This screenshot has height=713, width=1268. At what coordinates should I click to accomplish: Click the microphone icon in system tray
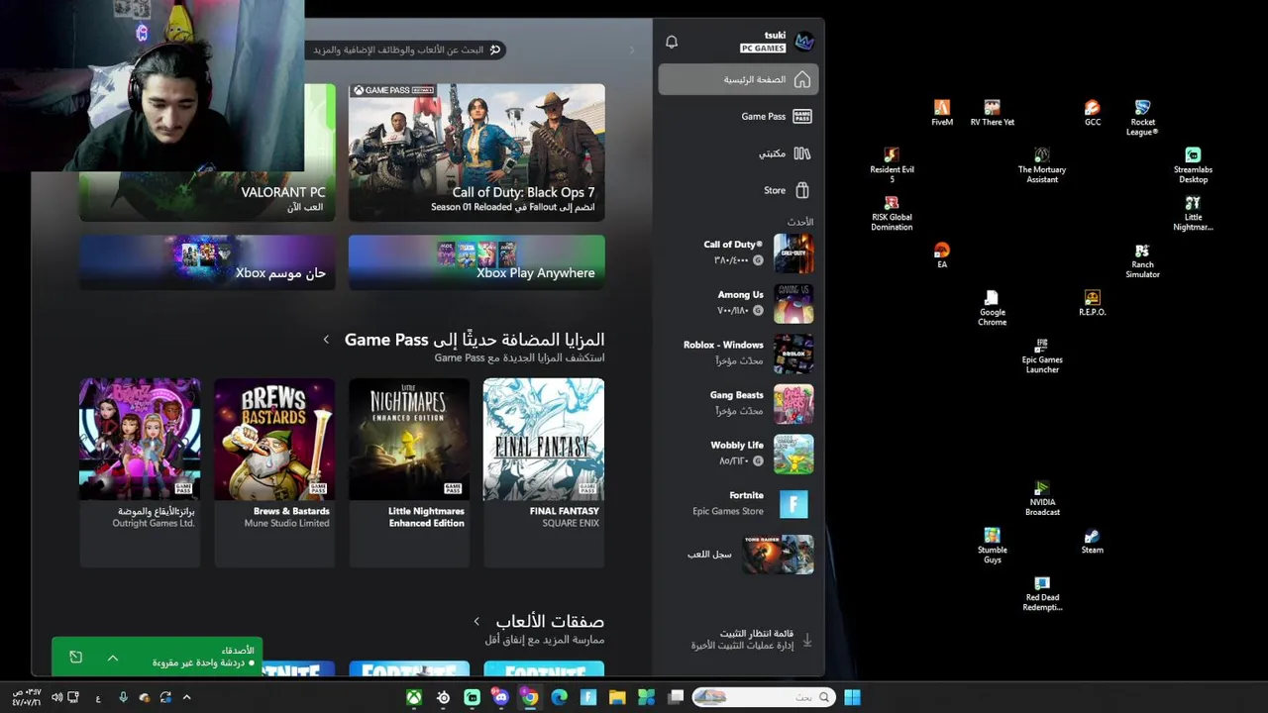[x=123, y=697]
